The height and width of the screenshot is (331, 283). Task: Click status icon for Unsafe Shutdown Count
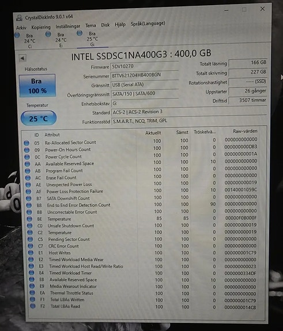30,226
